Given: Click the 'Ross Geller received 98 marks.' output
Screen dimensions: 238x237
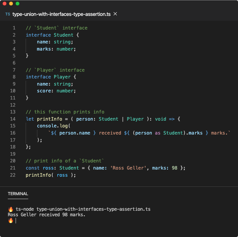Looking at the screenshot, I should [47, 215].
